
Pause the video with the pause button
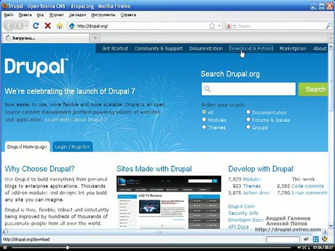click(x=5, y=248)
